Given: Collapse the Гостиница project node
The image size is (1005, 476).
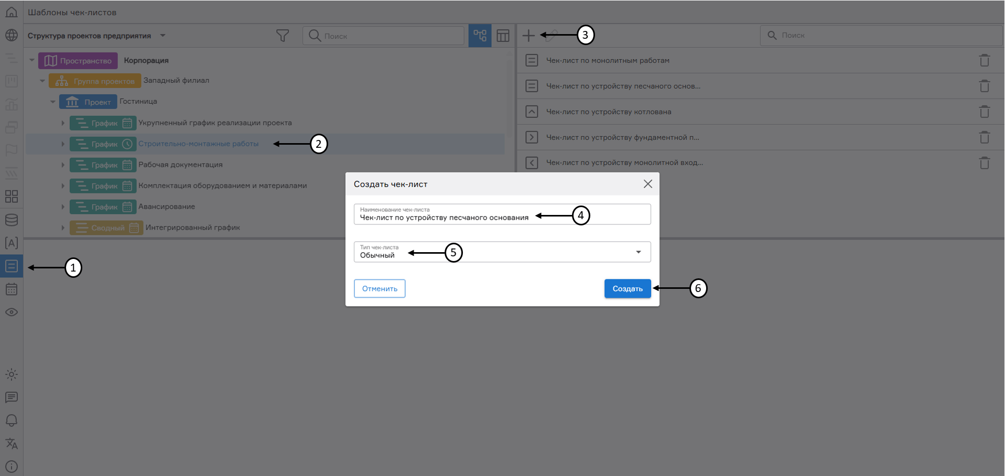Looking at the screenshot, I should [x=53, y=102].
